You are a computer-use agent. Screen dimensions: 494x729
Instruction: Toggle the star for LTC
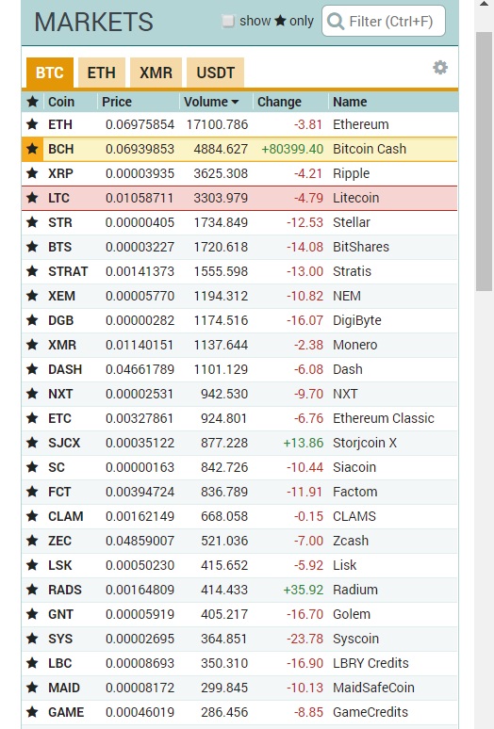tap(32, 198)
